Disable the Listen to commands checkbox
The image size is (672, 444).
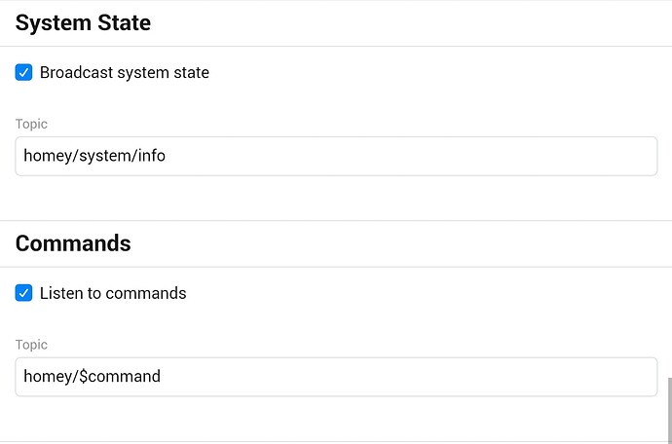pyautogui.click(x=24, y=292)
